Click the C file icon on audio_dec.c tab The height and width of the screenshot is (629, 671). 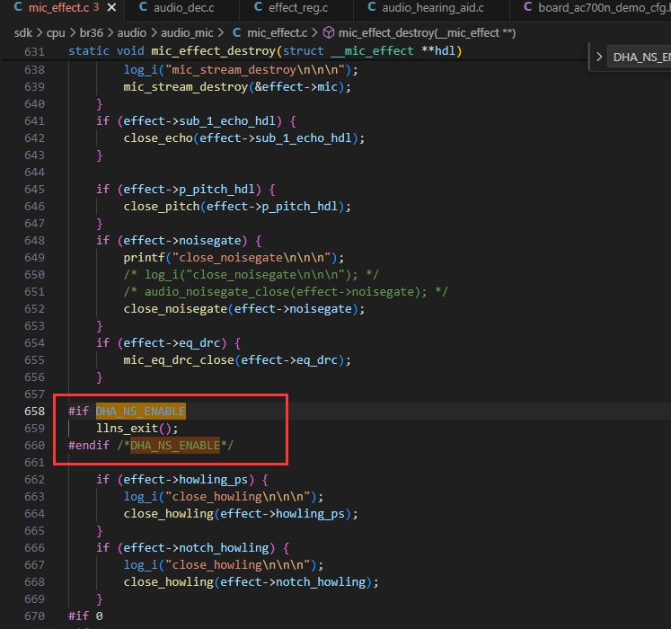144,7
